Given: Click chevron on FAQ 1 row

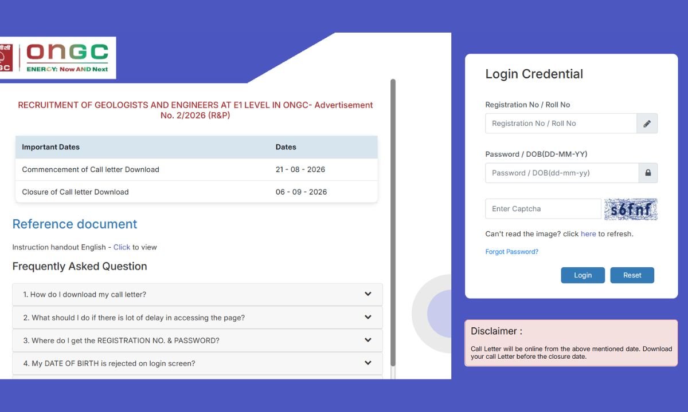Looking at the screenshot, I should pyautogui.click(x=368, y=294).
